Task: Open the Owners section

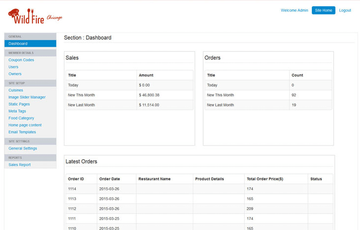Action: (15, 74)
